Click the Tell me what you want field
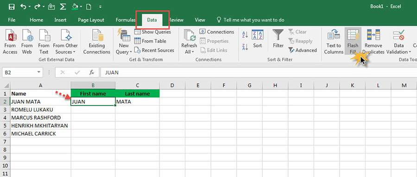 251,20
